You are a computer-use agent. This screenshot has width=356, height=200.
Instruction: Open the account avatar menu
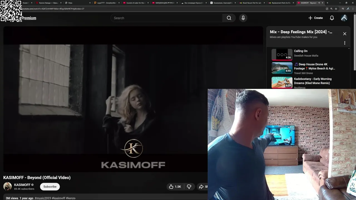point(344,18)
